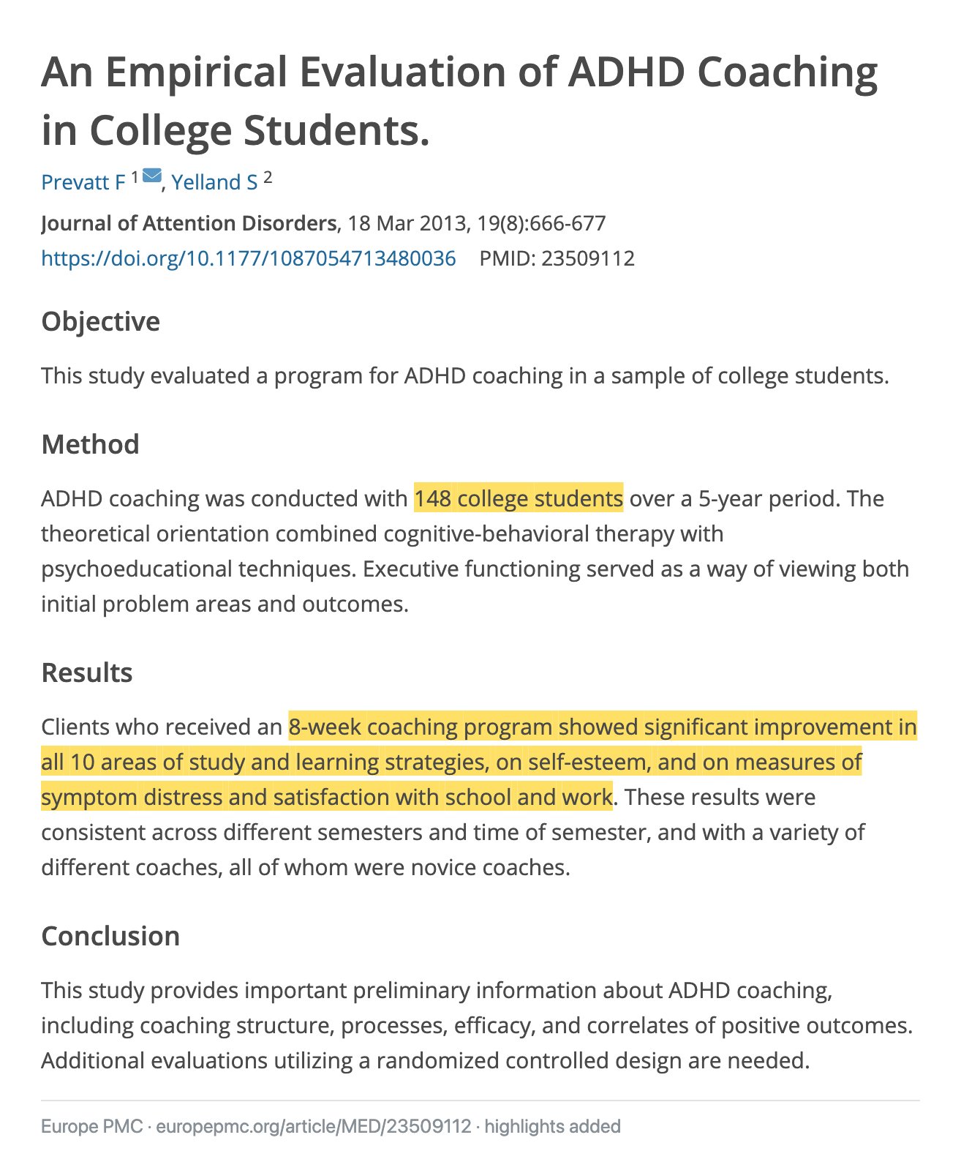Click the highlighted '148 college students' text

(519, 498)
